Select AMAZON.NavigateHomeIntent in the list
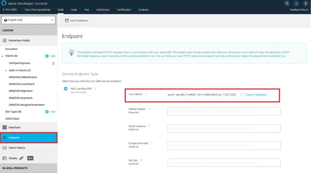Screen dimensions: 311x173 click(27, 105)
